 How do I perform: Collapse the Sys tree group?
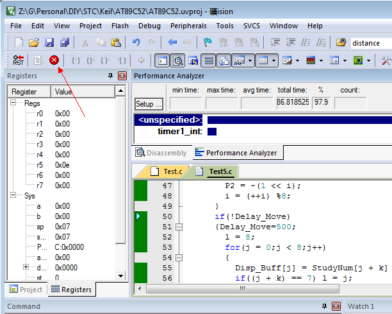coord(13,195)
